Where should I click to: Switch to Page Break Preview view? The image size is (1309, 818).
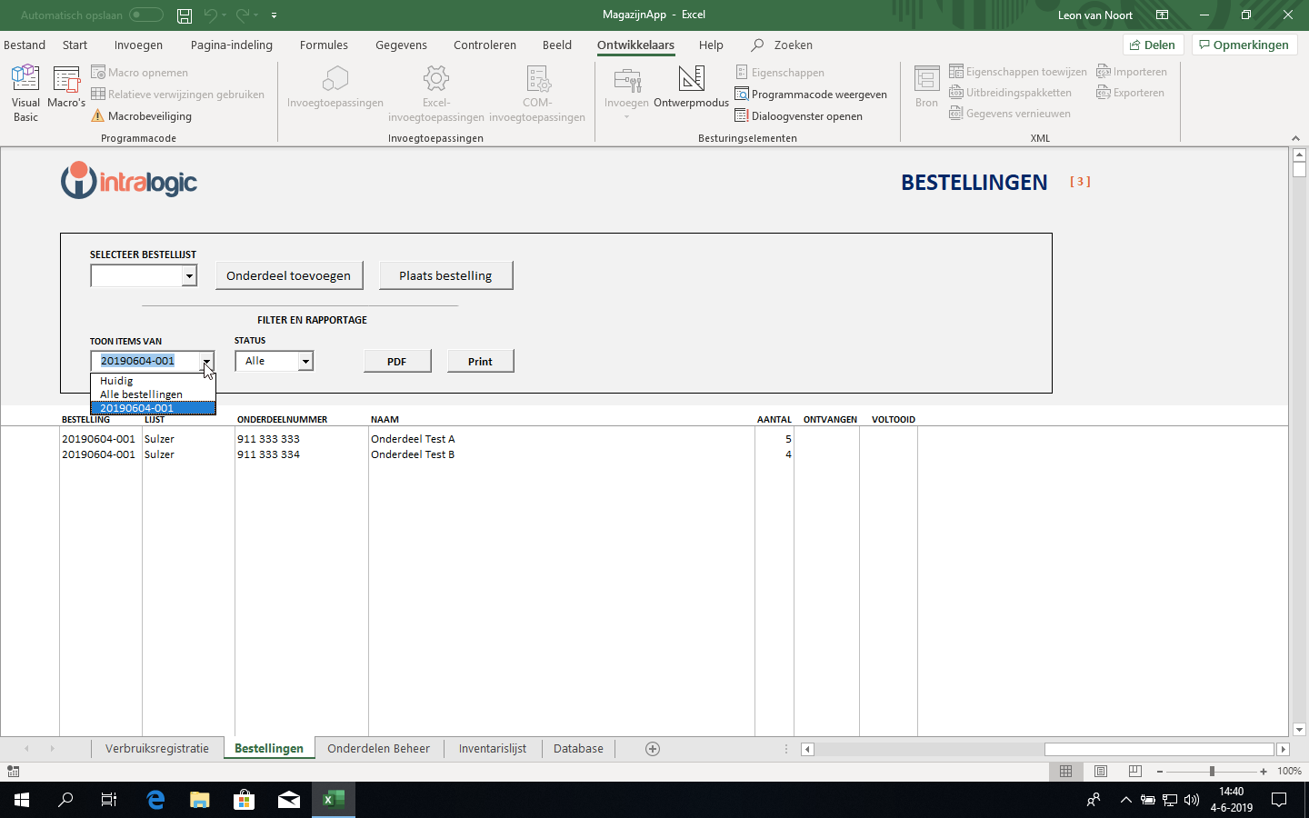pos(1134,771)
